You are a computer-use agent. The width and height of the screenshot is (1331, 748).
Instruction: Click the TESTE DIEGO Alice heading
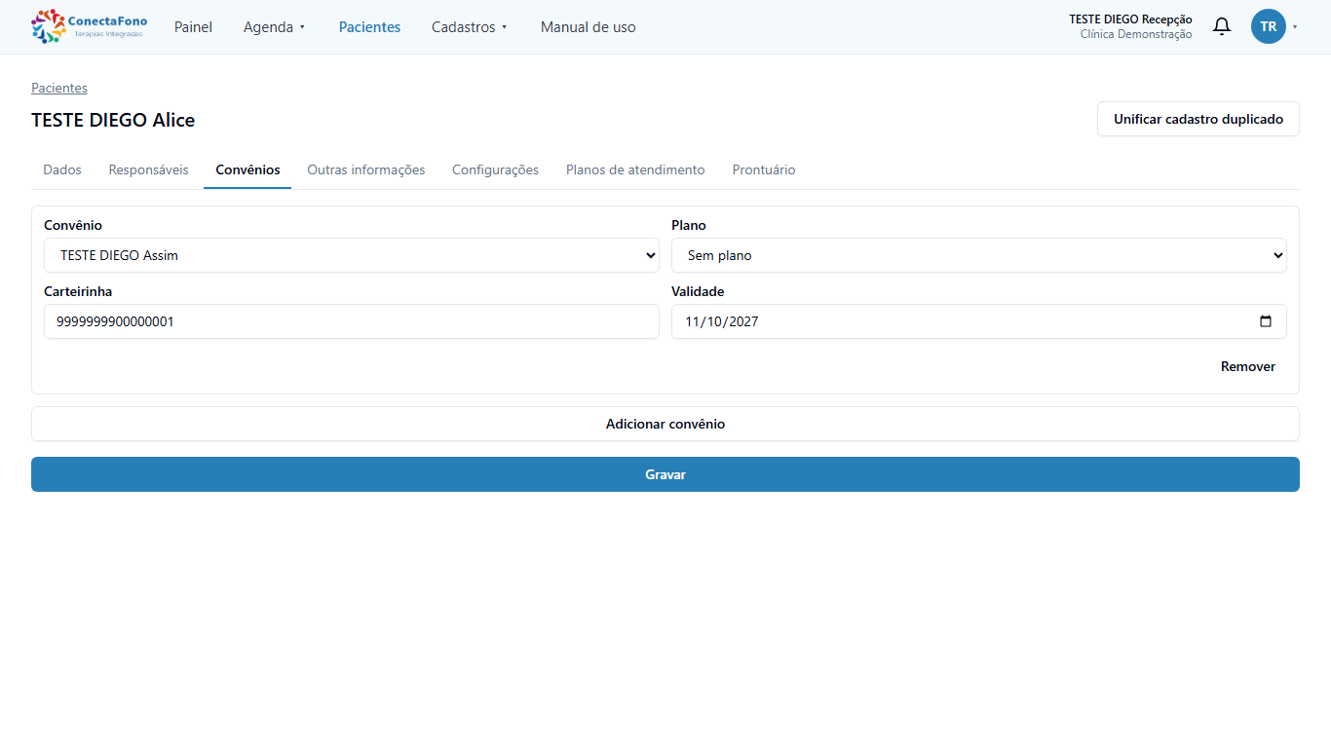click(x=113, y=120)
